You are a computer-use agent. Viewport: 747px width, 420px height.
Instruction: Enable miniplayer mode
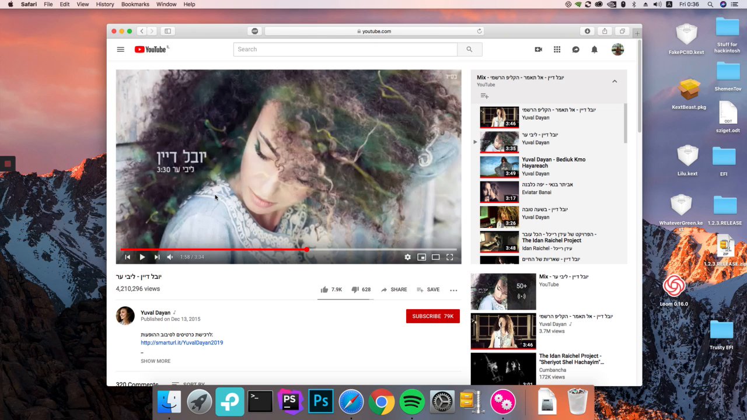[x=421, y=257]
